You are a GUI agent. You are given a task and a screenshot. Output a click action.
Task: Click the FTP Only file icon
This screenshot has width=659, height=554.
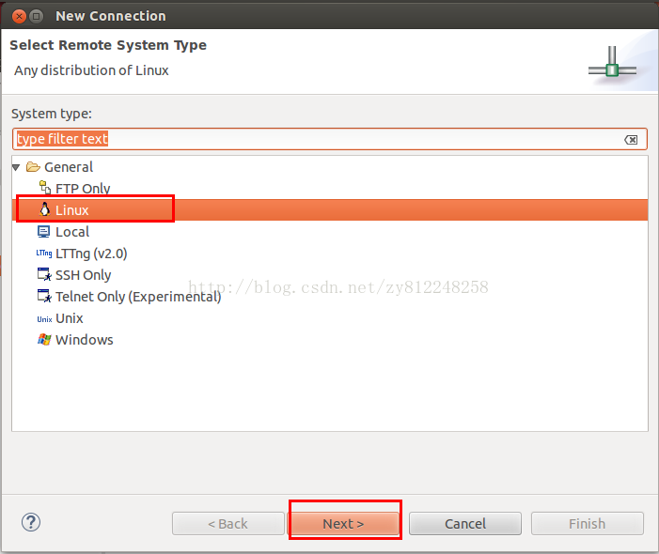pyautogui.click(x=43, y=189)
